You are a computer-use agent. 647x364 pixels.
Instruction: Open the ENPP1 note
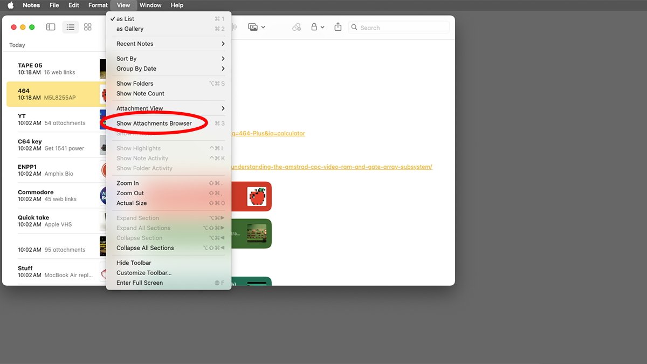56,170
